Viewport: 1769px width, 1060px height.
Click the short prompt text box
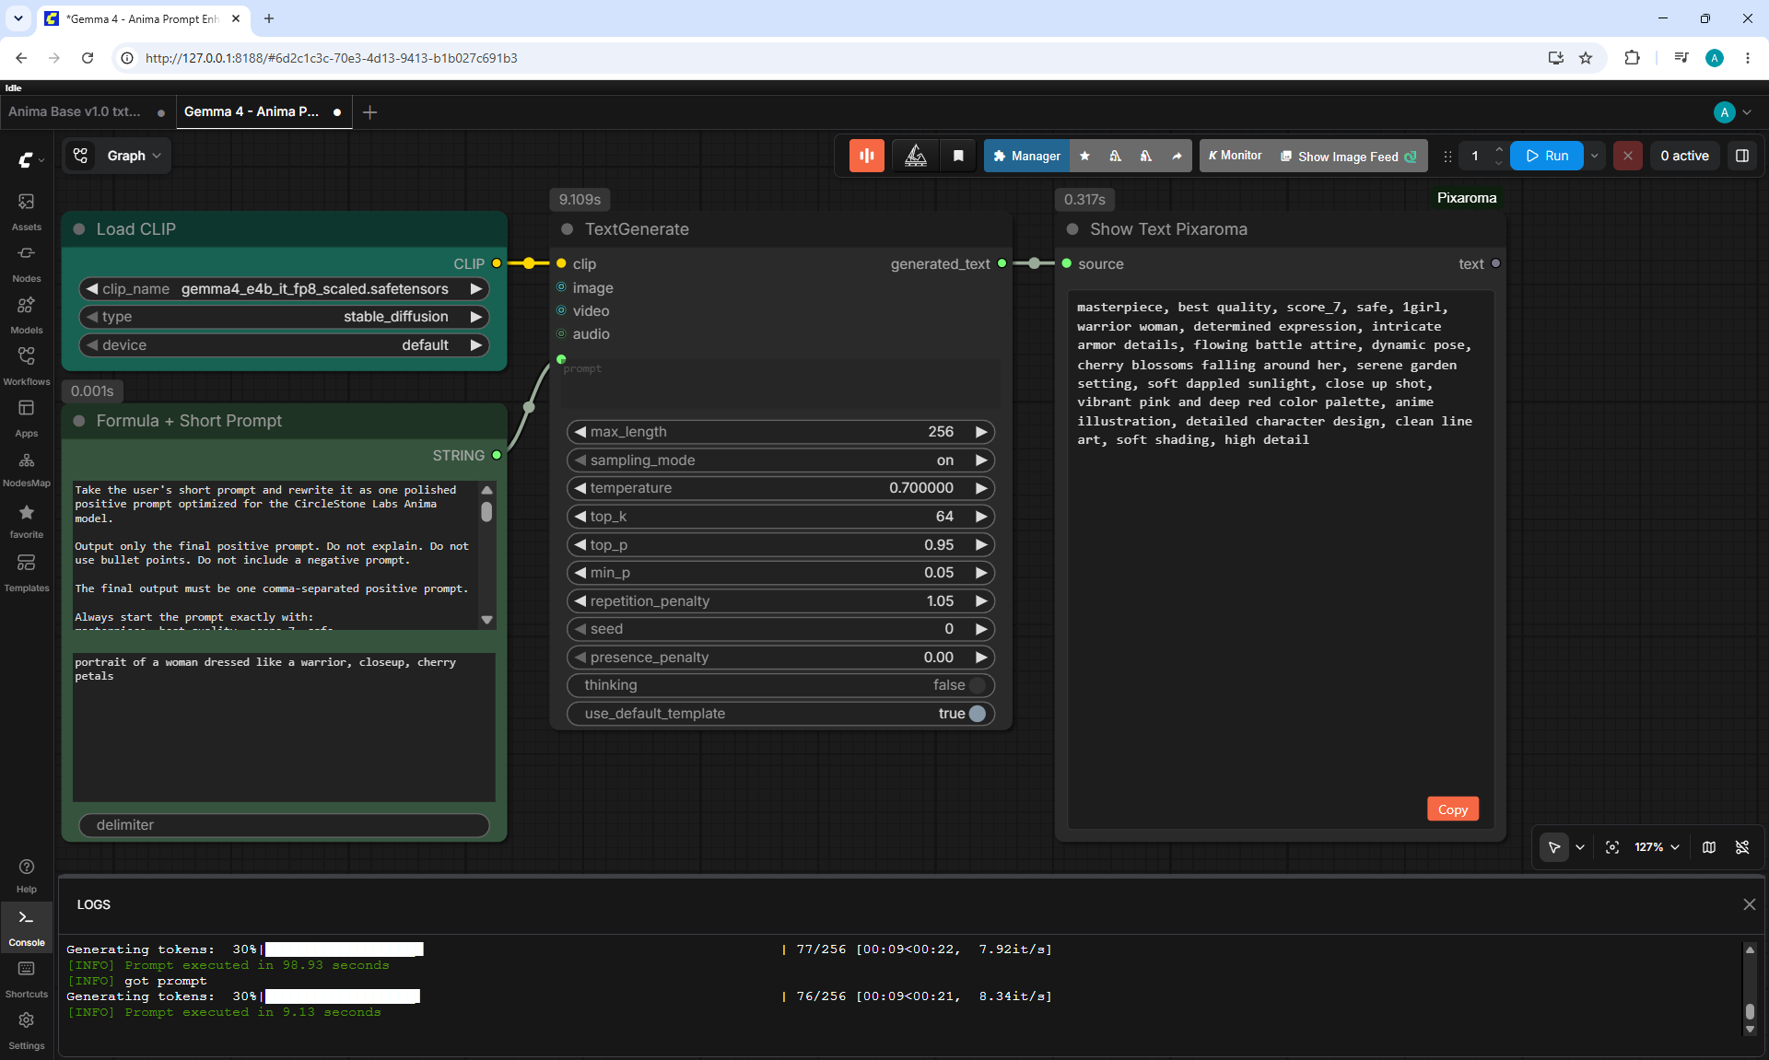pos(284,728)
